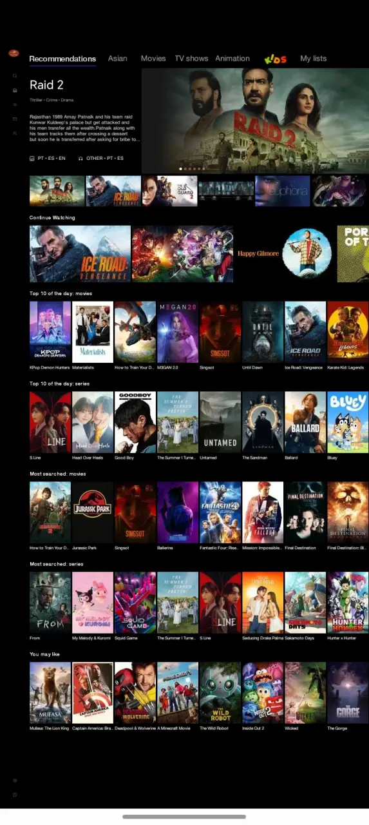Open The Sandman poster
Screen dimensions: 369x825
point(263,422)
